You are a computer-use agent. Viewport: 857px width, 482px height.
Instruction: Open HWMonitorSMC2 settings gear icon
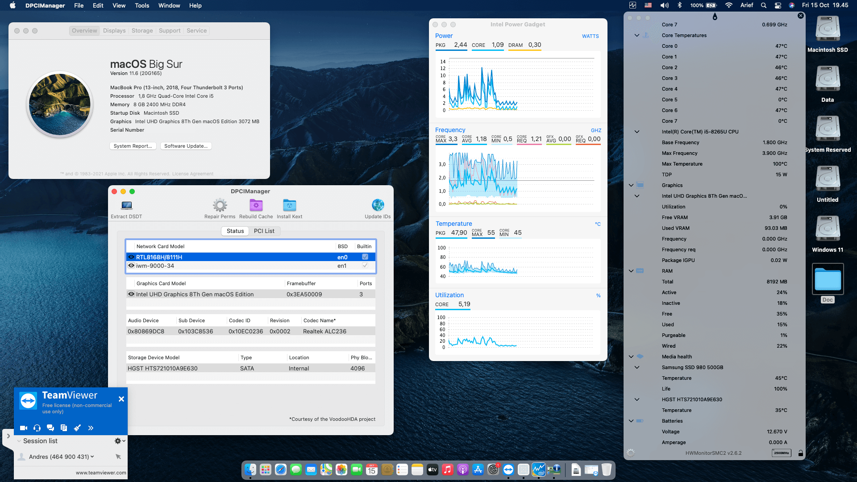[x=631, y=453]
